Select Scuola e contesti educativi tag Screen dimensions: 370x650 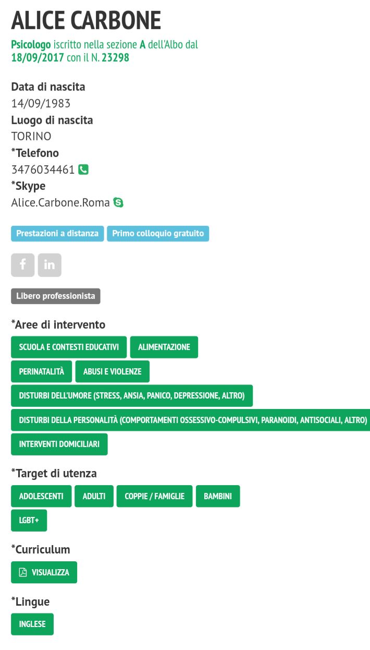[x=69, y=347]
